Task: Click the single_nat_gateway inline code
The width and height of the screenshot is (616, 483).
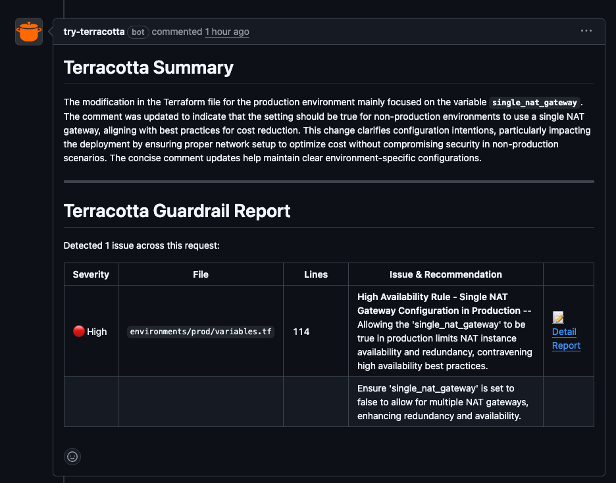Action: click(536, 103)
